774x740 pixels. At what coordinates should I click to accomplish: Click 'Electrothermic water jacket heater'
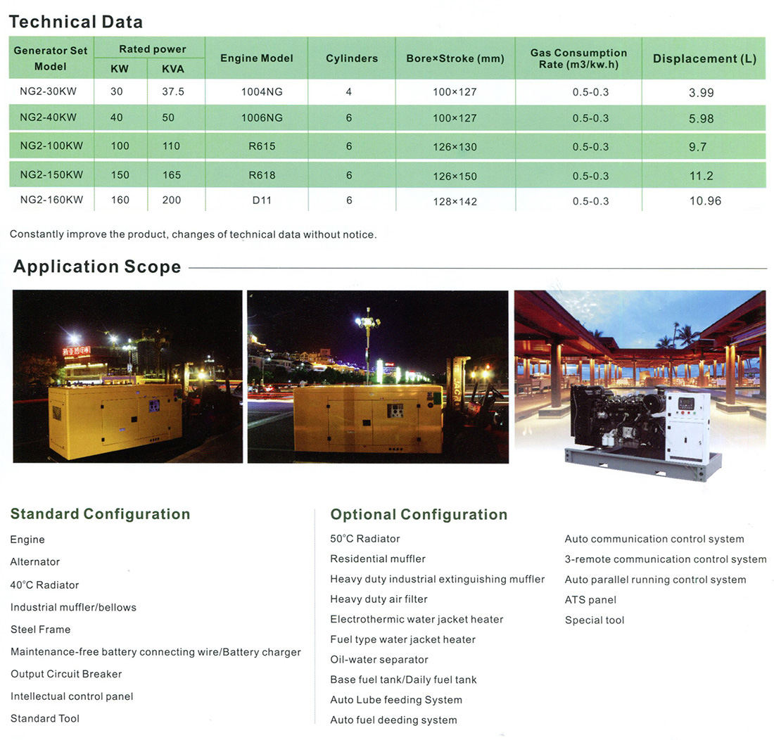[417, 620]
